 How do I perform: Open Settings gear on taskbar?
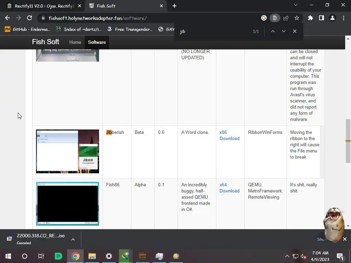point(109,256)
